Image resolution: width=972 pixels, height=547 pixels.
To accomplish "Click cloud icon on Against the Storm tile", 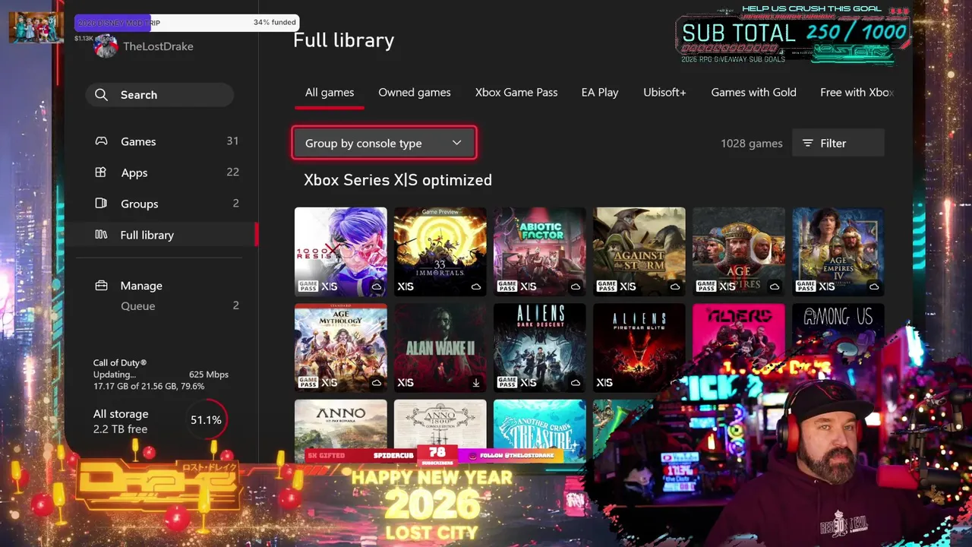I will click(x=675, y=286).
